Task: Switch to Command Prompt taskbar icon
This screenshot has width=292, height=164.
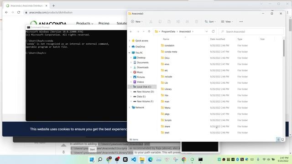Action: pyautogui.click(x=200, y=159)
